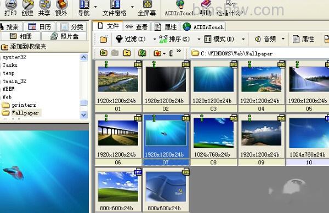Expand the Sort (排序) dropdown arrow
Viewport: 329px width, 213px height.
pyautogui.click(x=198, y=39)
